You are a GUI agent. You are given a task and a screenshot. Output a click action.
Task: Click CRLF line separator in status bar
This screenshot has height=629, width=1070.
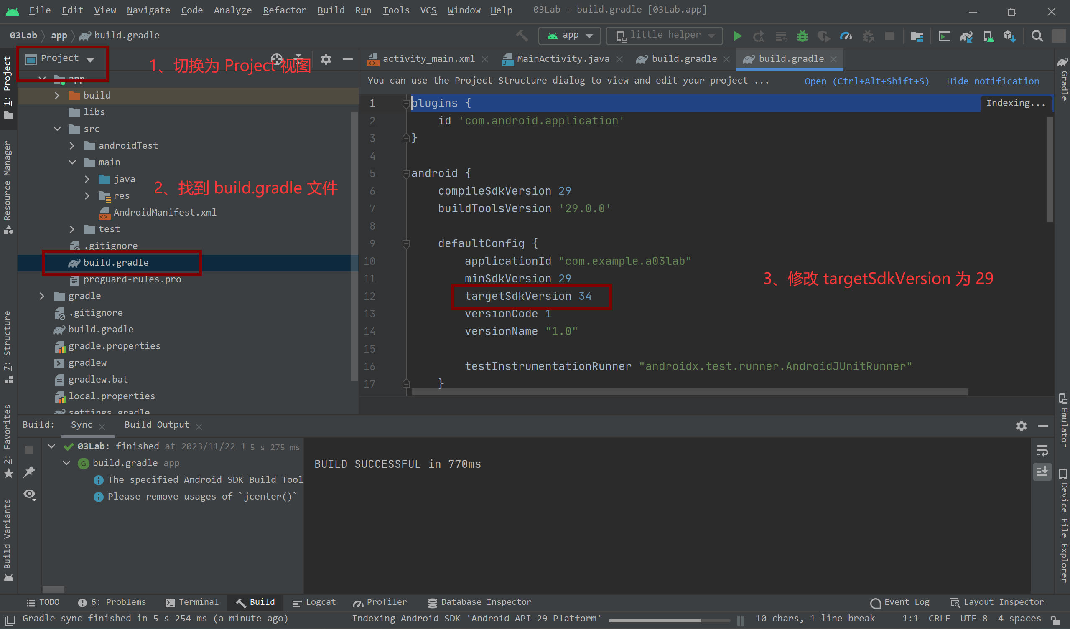coord(939,619)
